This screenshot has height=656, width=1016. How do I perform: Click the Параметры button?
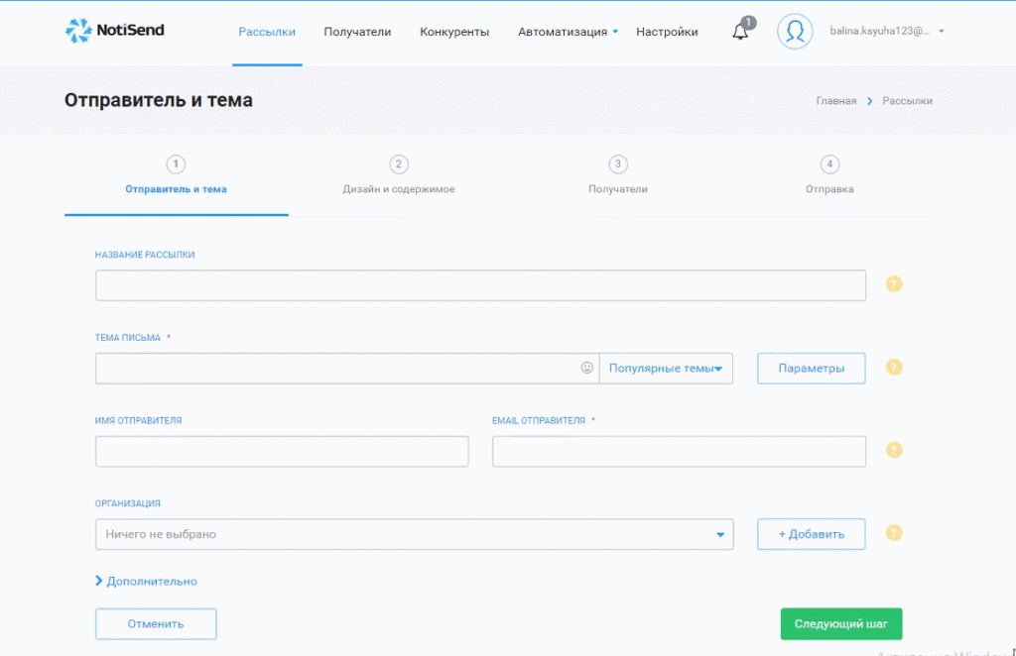pyautogui.click(x=811, y=367)
